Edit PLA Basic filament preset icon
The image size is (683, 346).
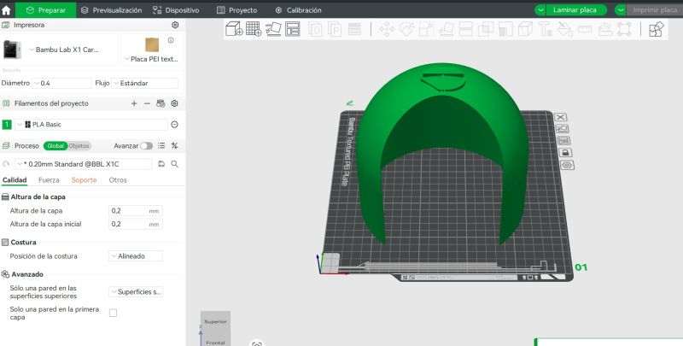coord(175,125)
